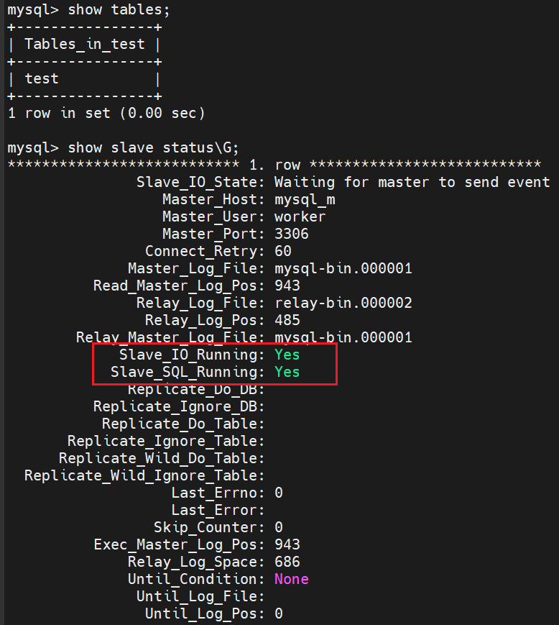
Task: Click the Relay_Log_Space value 686
Action: click(287, 562)
